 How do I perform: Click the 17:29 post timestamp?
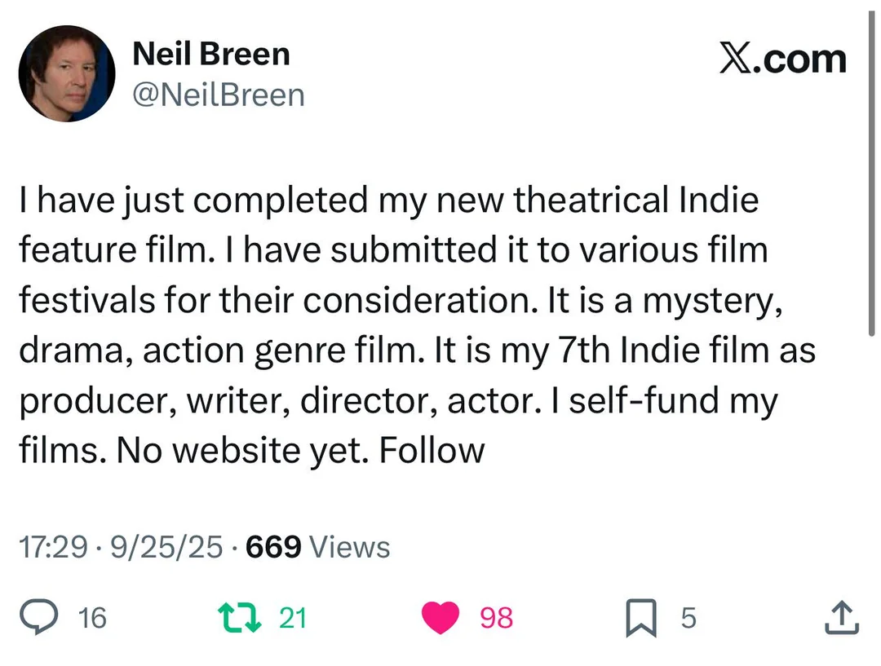[x=52, y=547]
